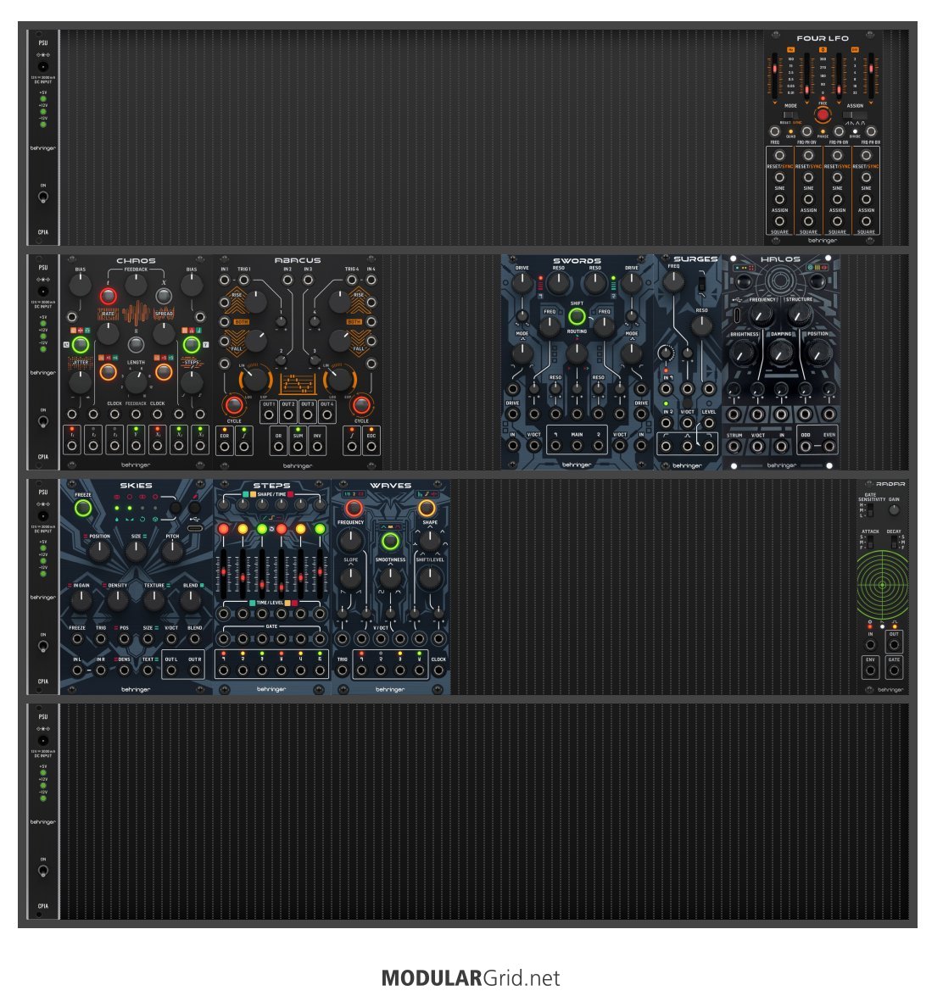
Task: Click the EOC jack on Abacus
Action: pyautogui.click(x=371, y=448)
